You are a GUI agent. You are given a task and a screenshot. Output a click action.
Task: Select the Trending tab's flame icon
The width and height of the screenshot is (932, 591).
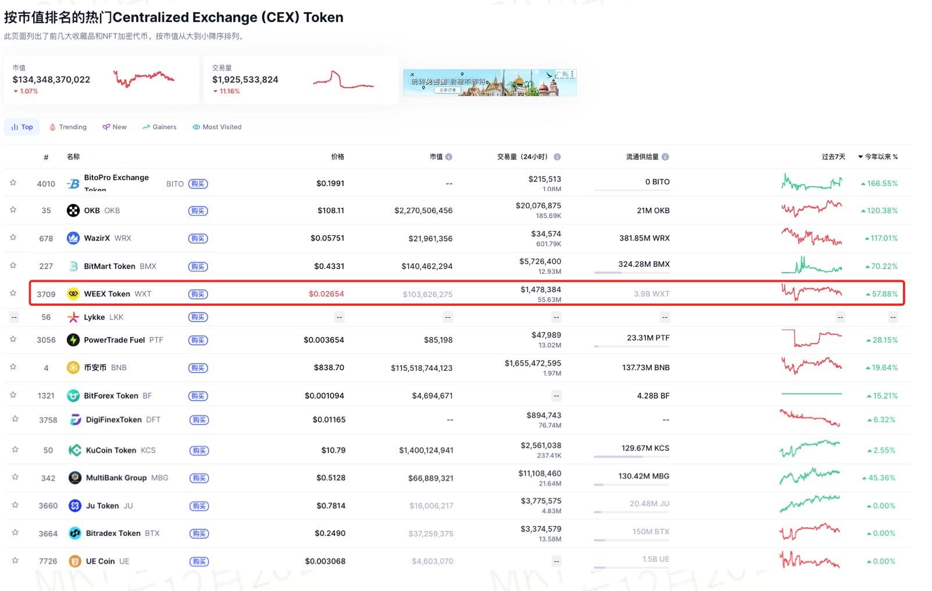pos(53,127)
